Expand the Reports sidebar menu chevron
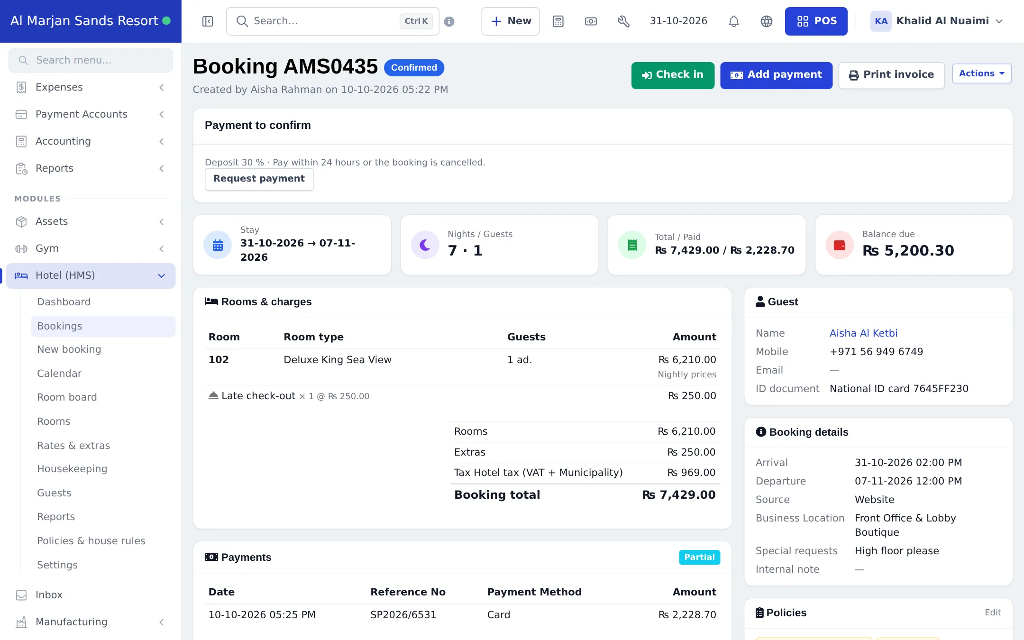 coord(162,168)
